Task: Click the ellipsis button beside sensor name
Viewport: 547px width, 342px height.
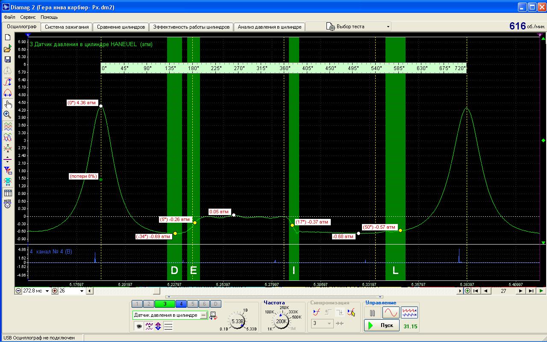Action: tap(203, 315)
